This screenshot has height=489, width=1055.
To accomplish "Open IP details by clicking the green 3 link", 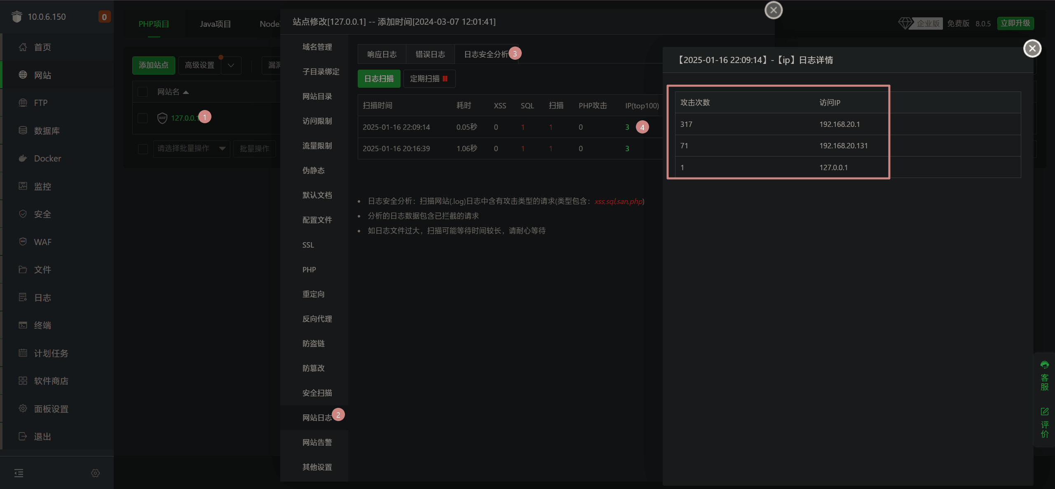I will click(x=627, y=127).
